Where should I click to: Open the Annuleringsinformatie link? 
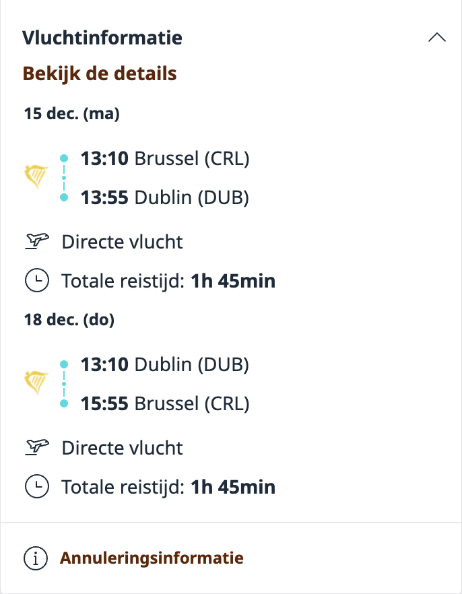pos(152,558)
